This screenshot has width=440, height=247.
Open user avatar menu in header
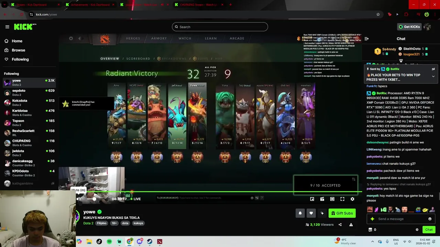(x=427, y=27)
